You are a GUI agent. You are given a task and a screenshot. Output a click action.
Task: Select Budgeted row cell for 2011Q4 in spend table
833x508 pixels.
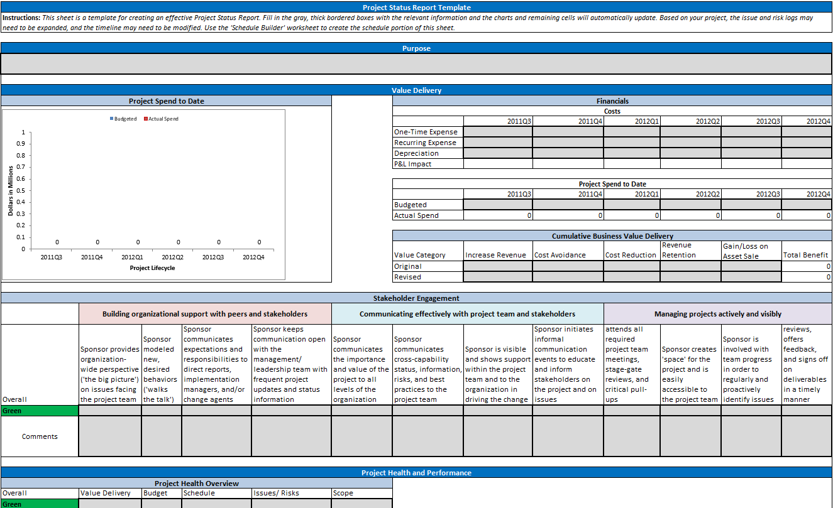point(568,205)
